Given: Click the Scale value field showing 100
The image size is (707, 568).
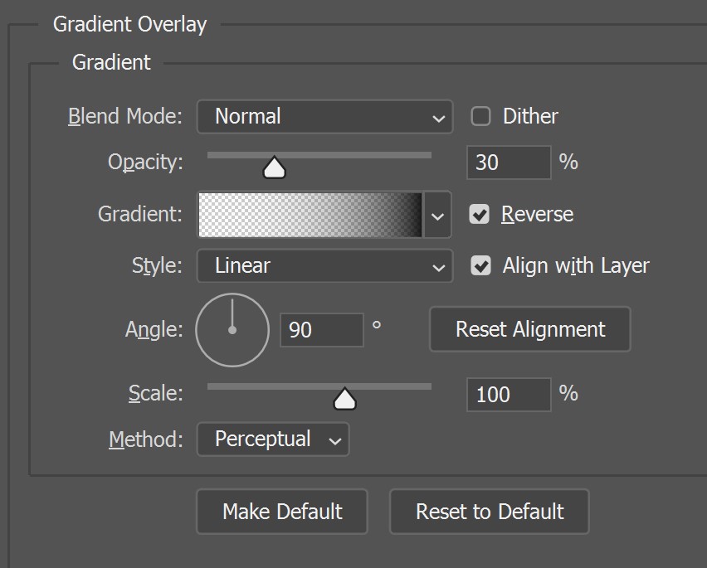Looking at the screenshot, I should coord(509,395).
